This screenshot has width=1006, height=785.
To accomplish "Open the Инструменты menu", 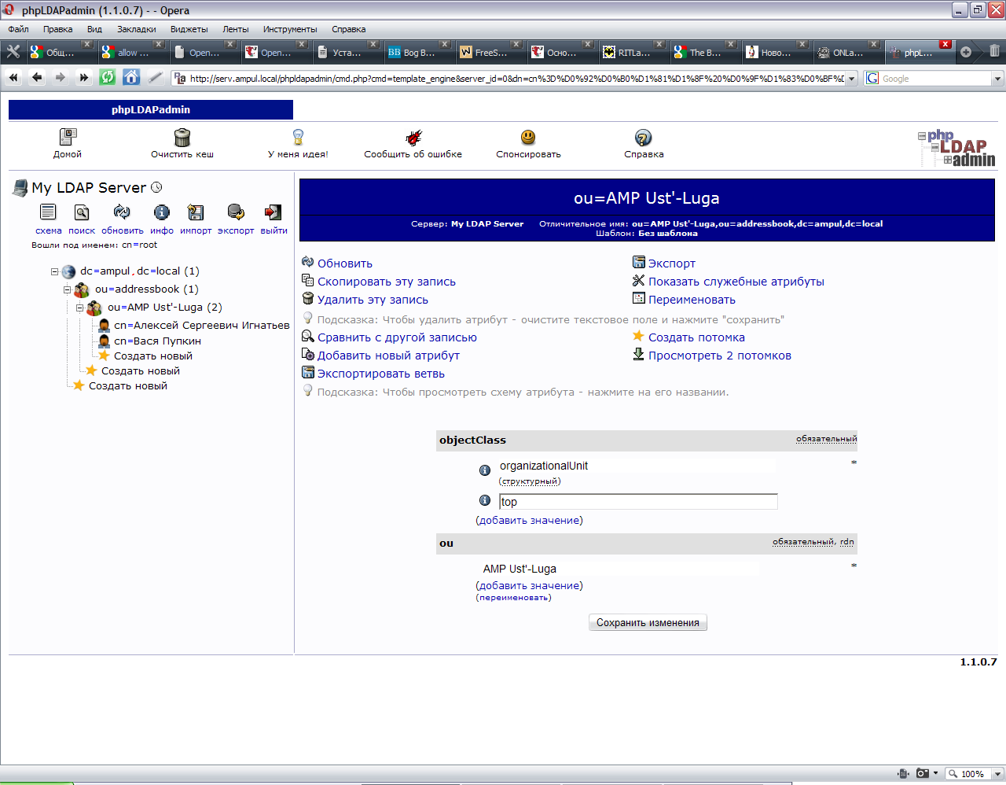I will click(x=290, y=29).
